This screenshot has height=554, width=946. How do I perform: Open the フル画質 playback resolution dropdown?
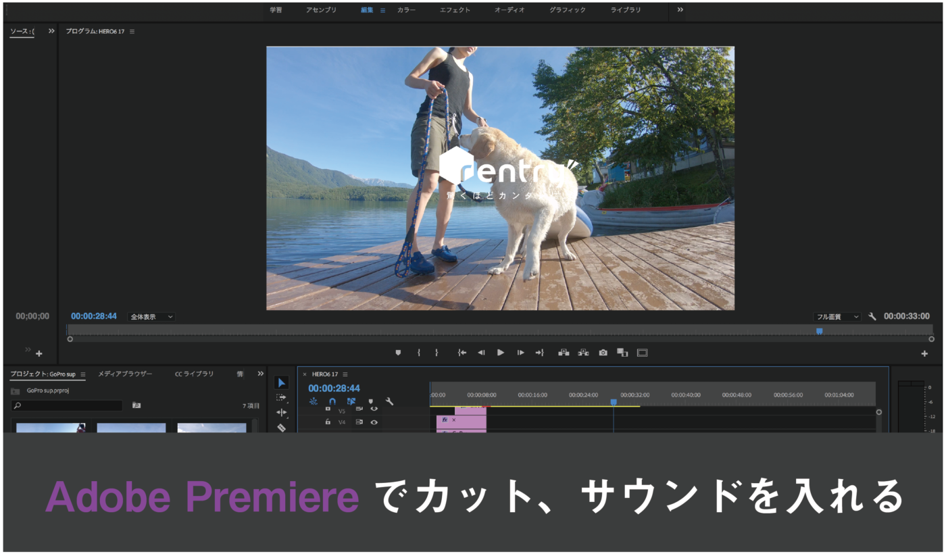[837, 317]
